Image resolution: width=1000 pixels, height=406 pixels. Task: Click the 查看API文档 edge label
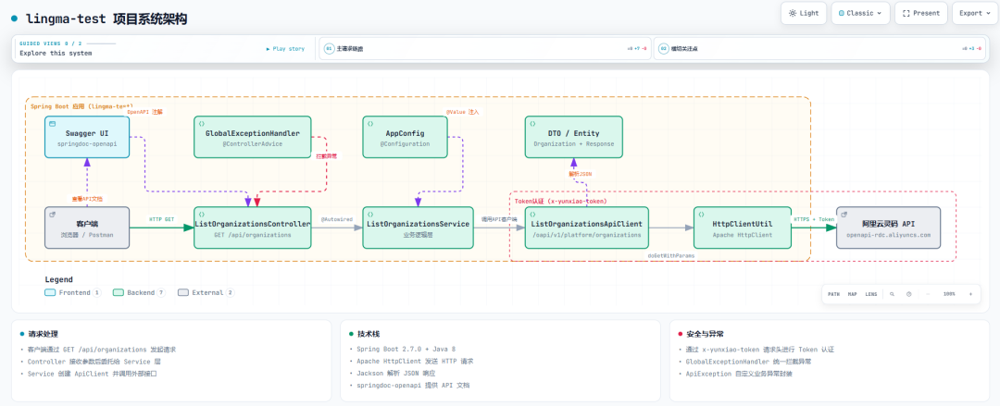click(x=87, y=199)
